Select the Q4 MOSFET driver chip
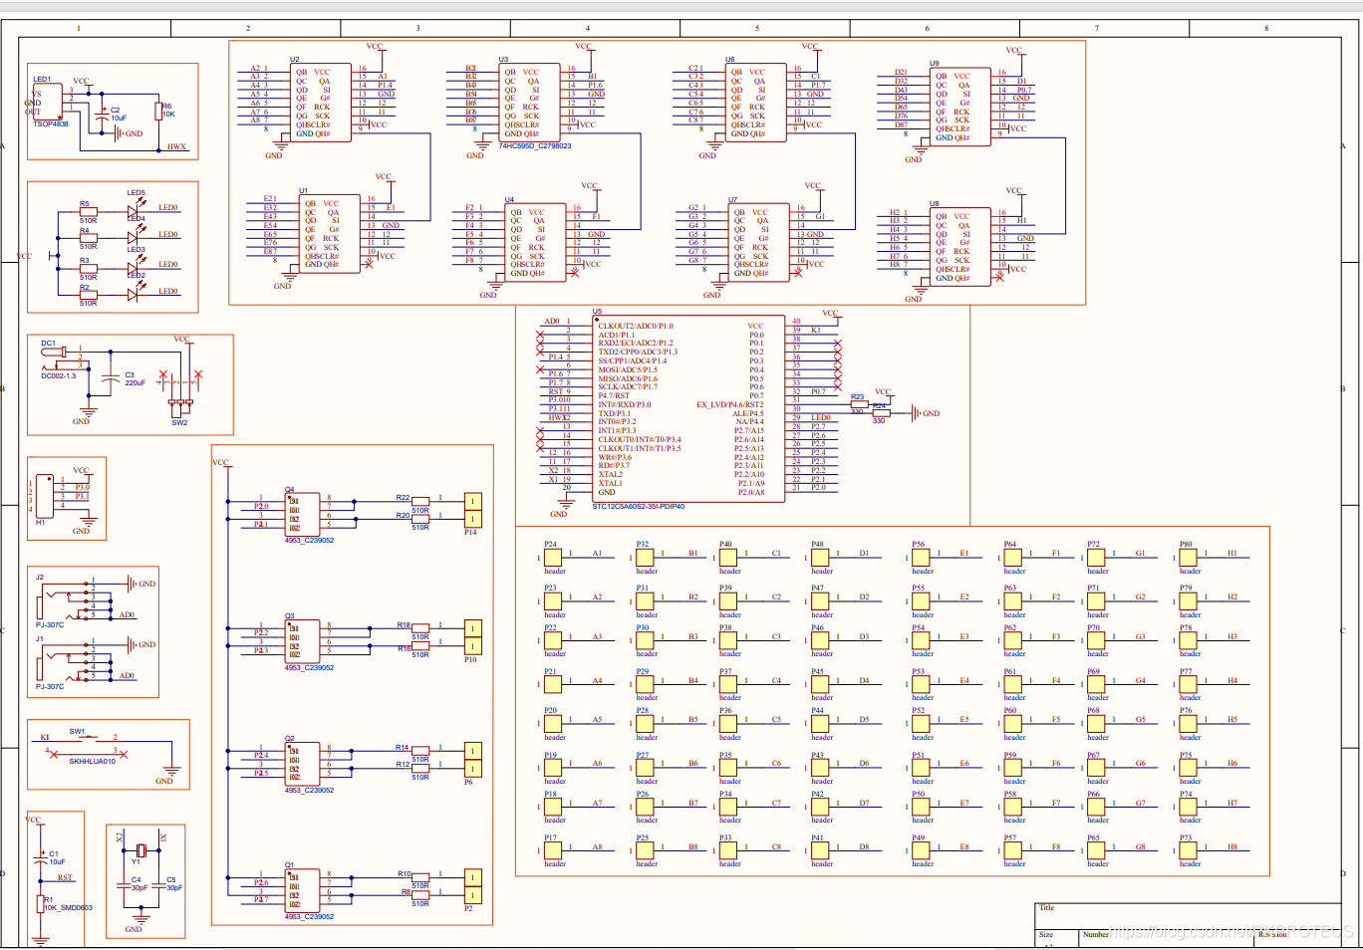This screenshot has height=950, width=1363. [x=302, y=515]
